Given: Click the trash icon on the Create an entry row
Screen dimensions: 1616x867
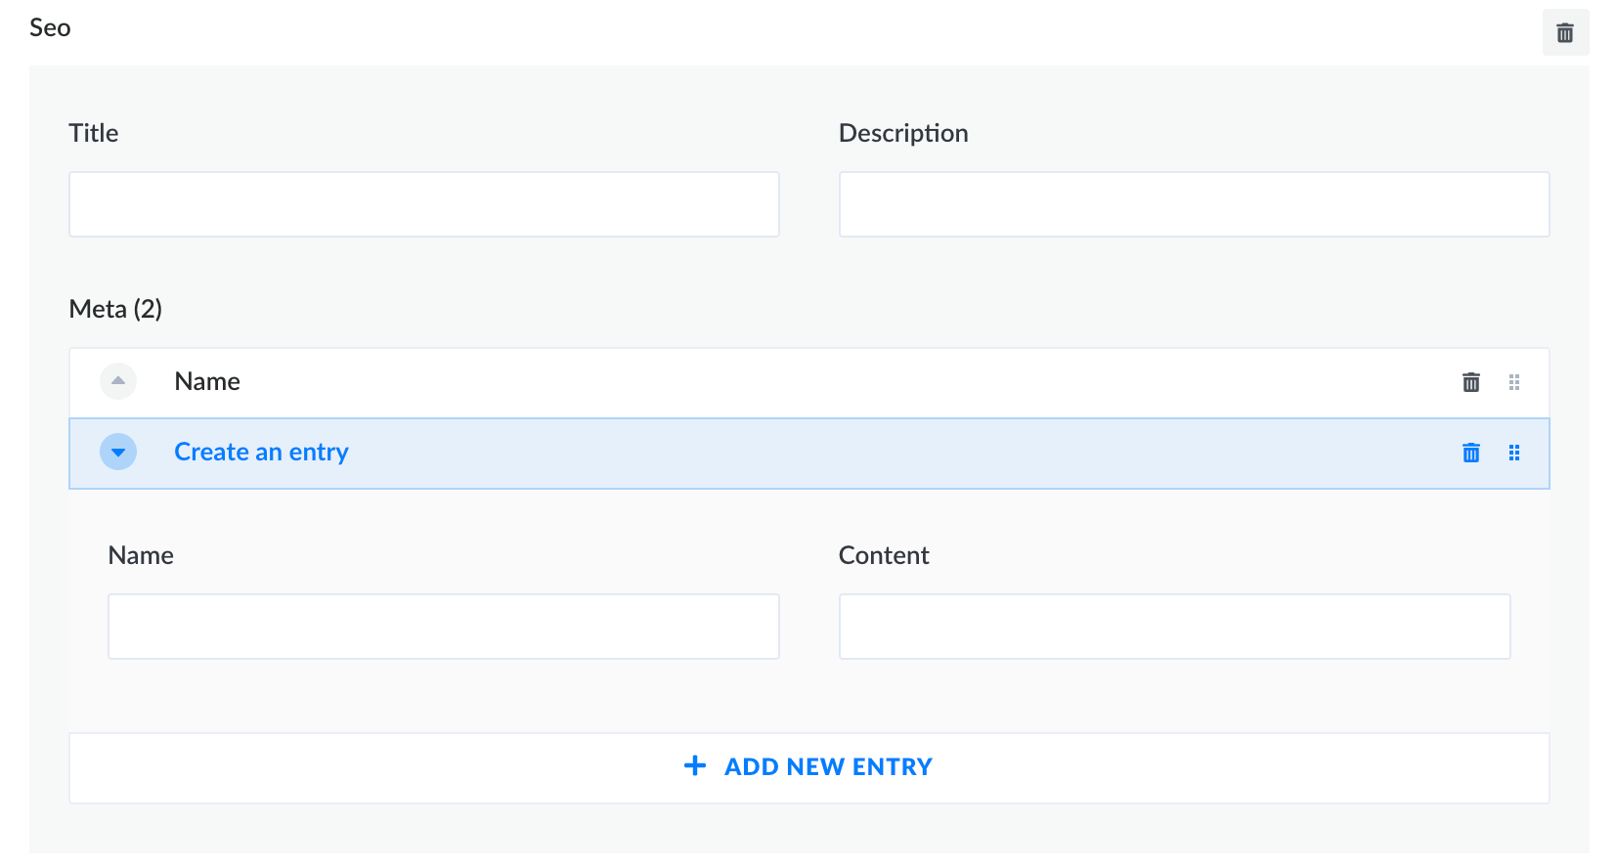Looking at the screenshot, I should 1470,453.
